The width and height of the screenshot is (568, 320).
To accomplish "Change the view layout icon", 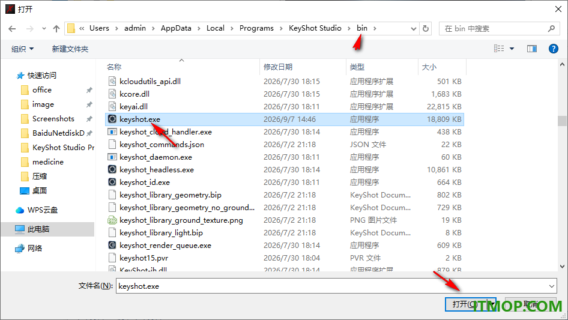I will click(x=499, y=49).
